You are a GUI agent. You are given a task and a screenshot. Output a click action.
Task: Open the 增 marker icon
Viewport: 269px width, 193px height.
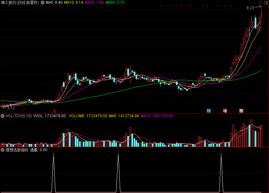pos(225,111)
